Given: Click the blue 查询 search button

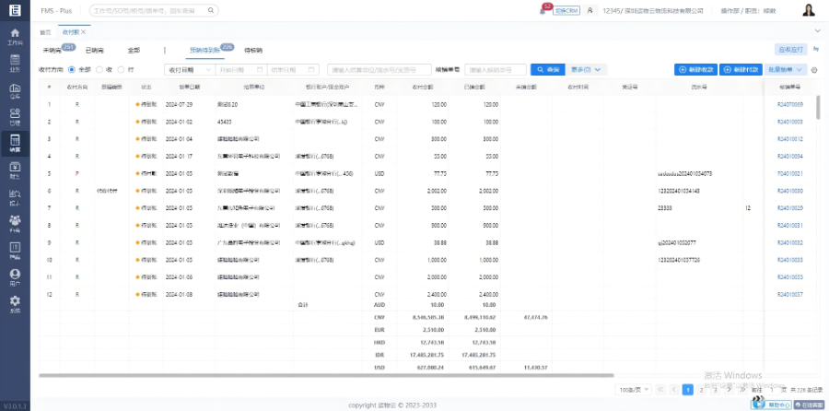Looking at the screenshot, I should click(548, 69).
